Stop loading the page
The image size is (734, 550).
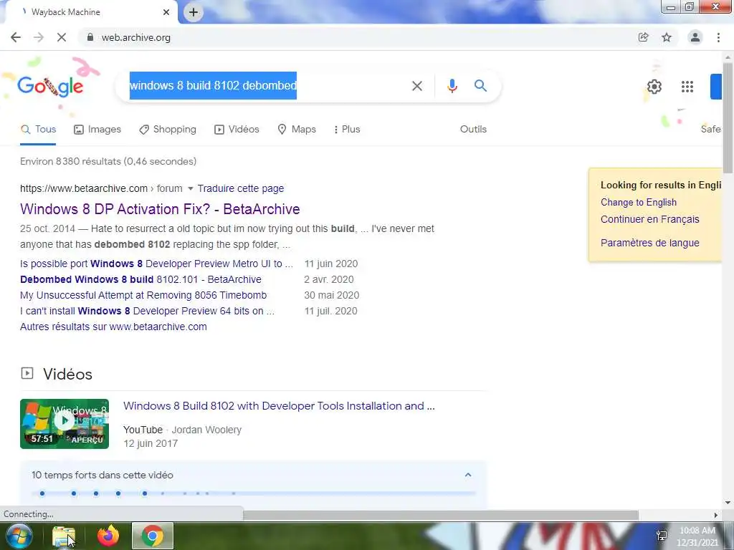pyautogui.click(x=62, y=37)
